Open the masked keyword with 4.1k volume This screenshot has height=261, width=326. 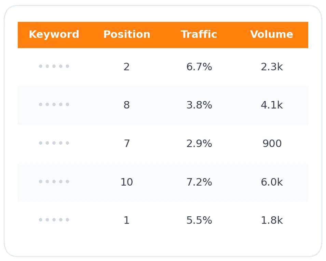click(x=54, y=104)
